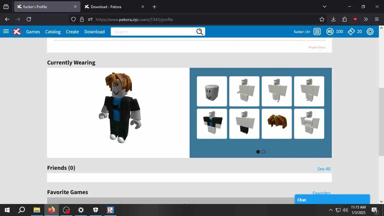384x216 pixels.
Task: Click the fucker: 13+ username label
Action: (x=302, y=31)
